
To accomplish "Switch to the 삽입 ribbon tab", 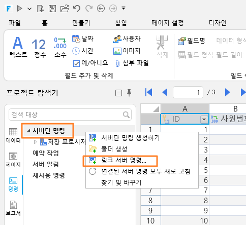I will [121, 23].
